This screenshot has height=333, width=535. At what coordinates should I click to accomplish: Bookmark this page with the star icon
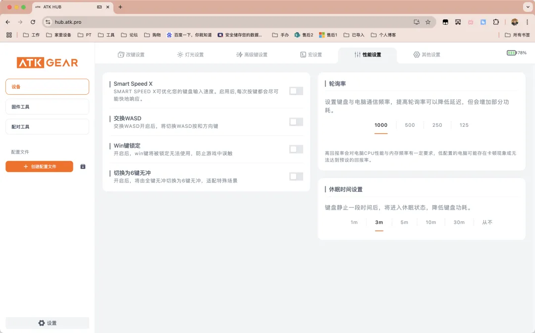[x=428, y=22]
